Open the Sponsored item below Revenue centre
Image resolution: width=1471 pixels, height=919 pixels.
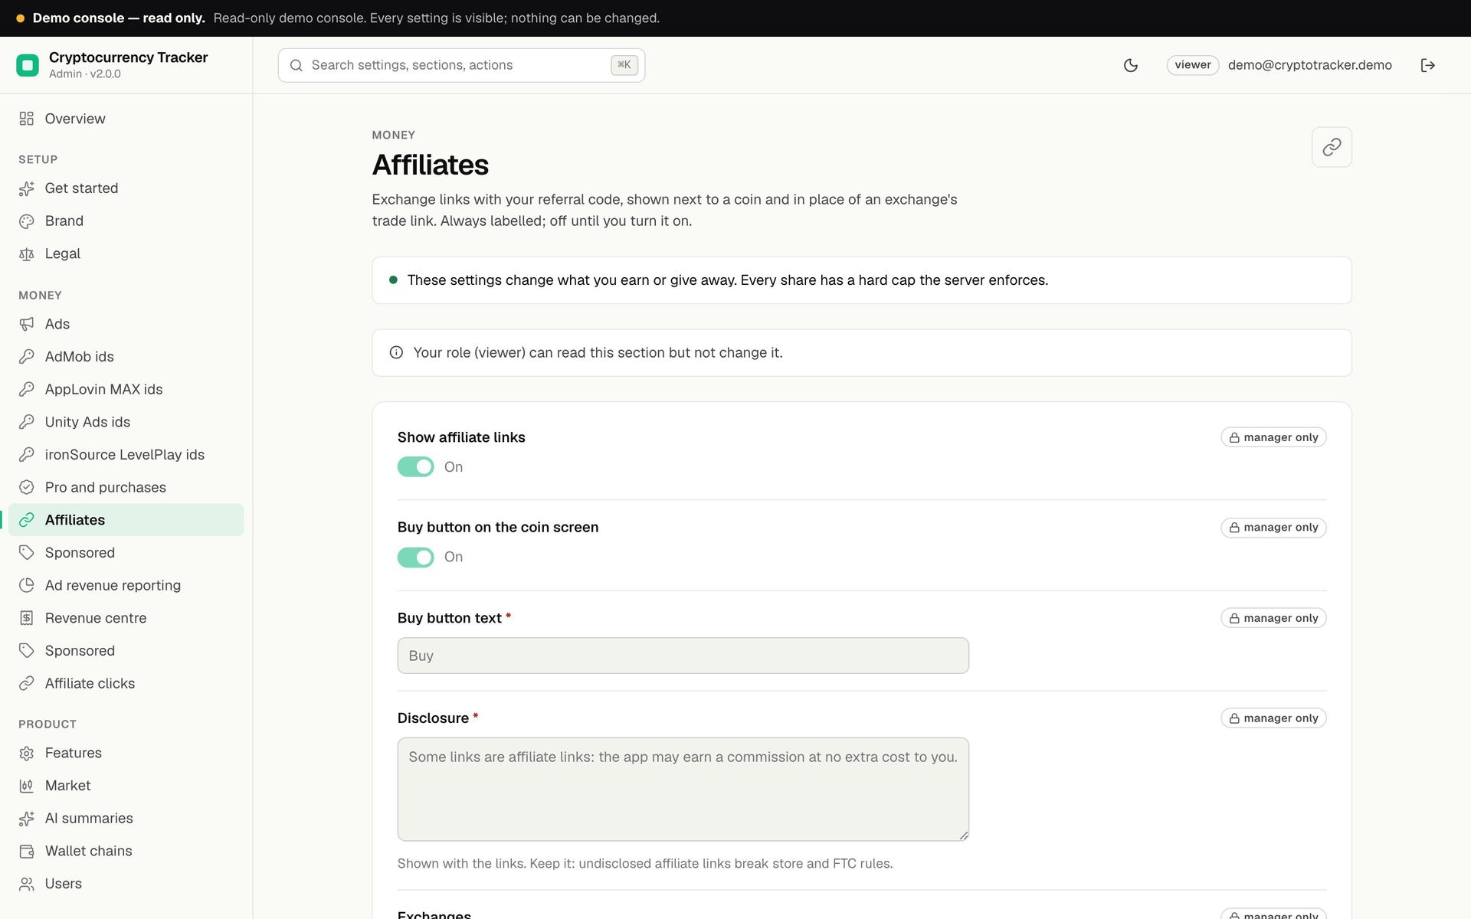(126, 651)
